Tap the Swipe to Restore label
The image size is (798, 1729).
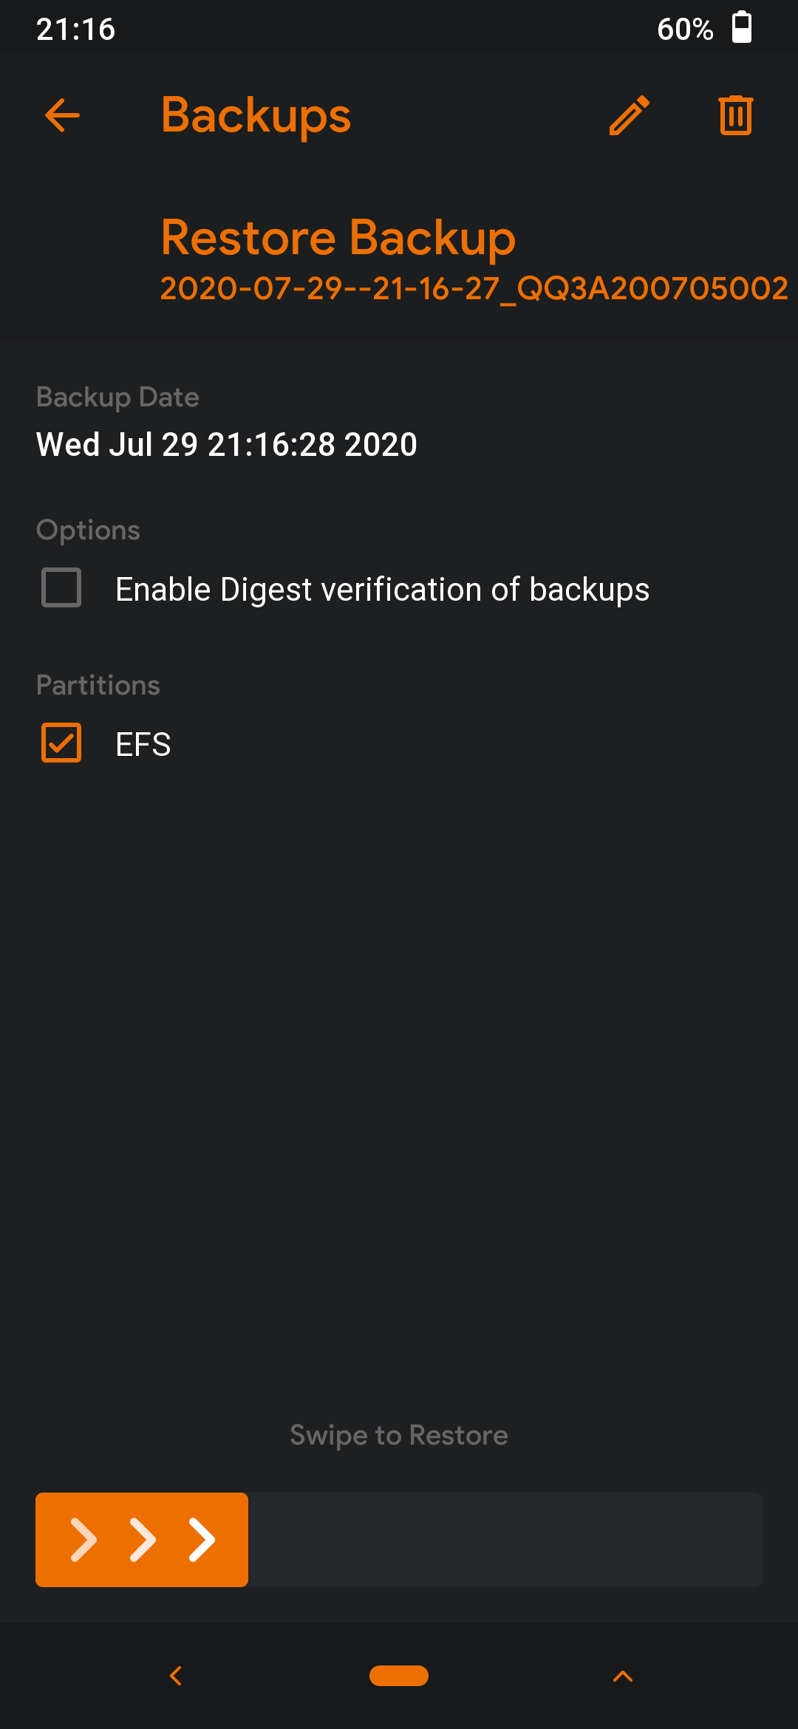[399, 1435]
